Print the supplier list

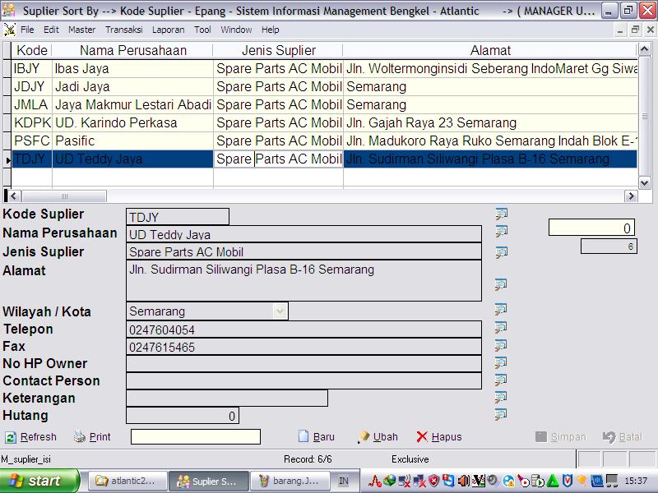coord(92,437)
